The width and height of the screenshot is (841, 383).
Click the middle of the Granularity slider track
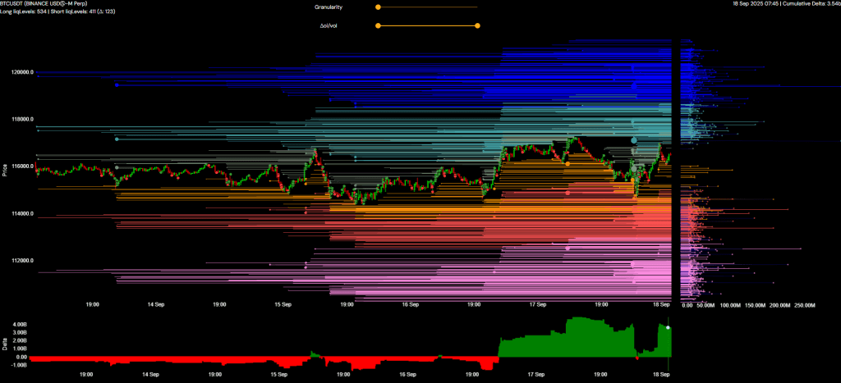(x=427, y=7)
